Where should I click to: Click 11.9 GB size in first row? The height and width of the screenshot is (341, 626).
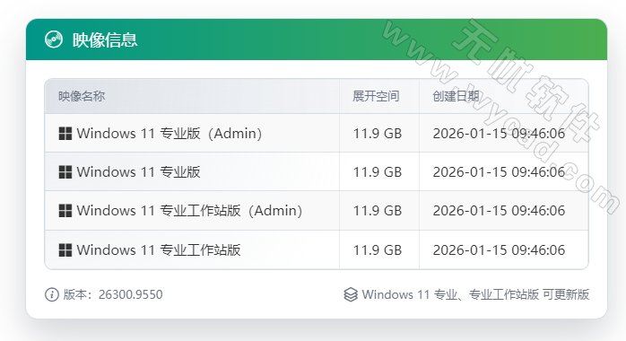[378, 134]
